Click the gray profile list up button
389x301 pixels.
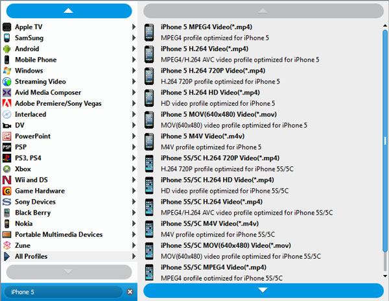(263, 11)
